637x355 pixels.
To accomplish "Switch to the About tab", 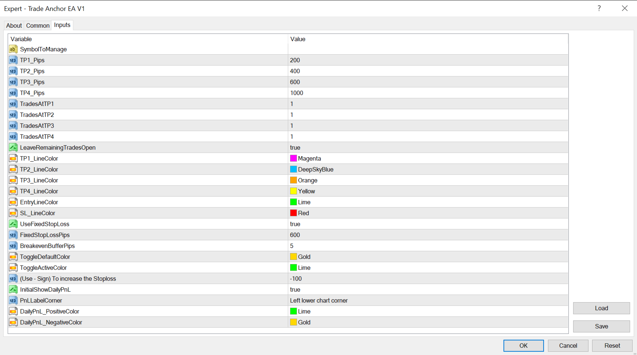I will click(14, 25).
